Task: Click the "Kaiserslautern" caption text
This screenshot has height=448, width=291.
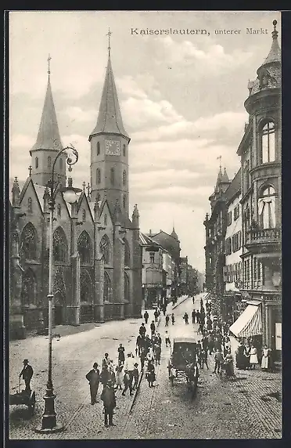Action: click(170, 31)
